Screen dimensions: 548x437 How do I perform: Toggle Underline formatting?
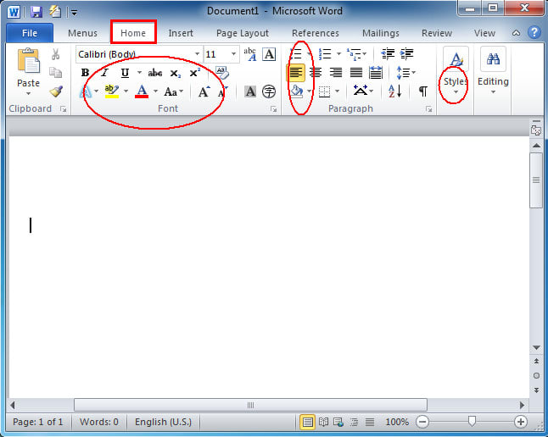(x=125, y=73)
